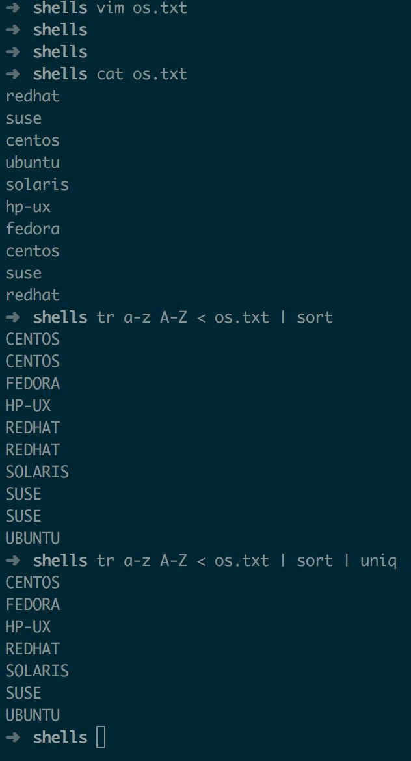Click the word 'uniq' in the last command
Image resolution: width=411 pixels, height=761 pixels.
click(x=378, y=561)
